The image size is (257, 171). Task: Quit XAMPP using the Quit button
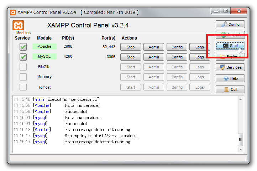point(230,89)
